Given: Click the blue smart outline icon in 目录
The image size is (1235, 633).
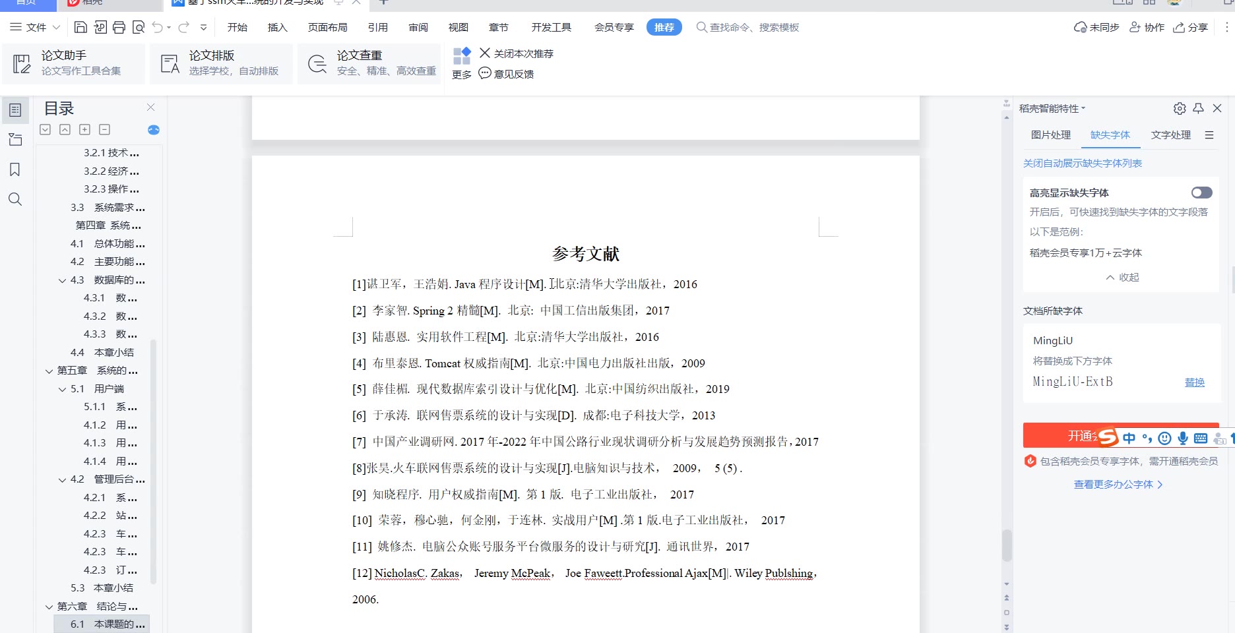Looking at the screenshot, I should click(154, 130).
